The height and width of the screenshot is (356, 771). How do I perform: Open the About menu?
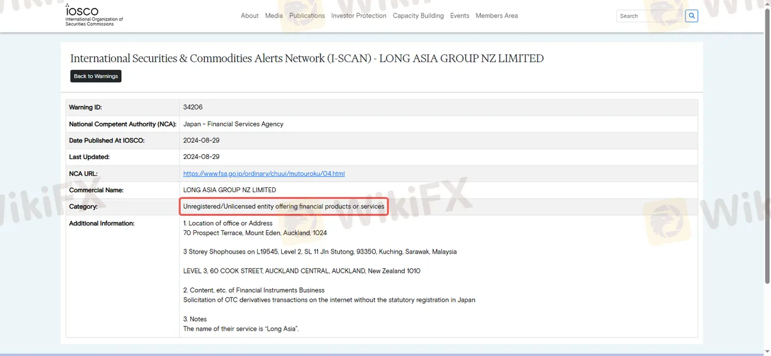249,16
